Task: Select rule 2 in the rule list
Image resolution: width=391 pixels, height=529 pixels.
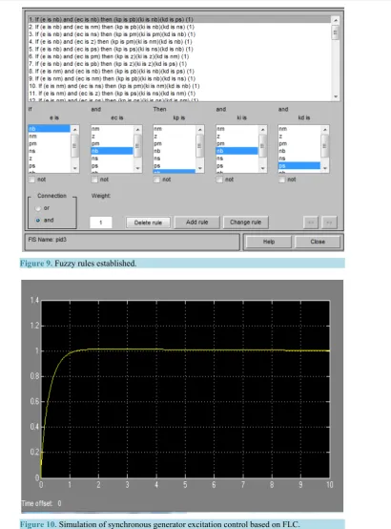Action: pos(179,27)
